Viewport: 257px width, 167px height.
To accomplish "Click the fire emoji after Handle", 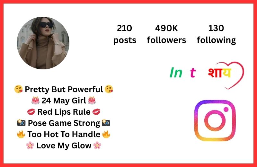I will click(x=106, y=134).
